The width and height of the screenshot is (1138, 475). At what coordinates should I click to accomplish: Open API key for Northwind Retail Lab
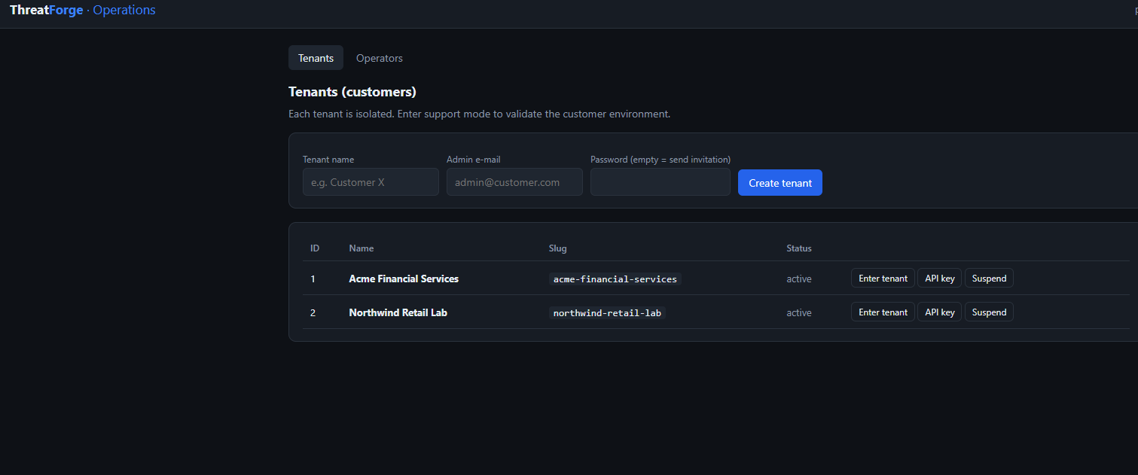[939, 312]
